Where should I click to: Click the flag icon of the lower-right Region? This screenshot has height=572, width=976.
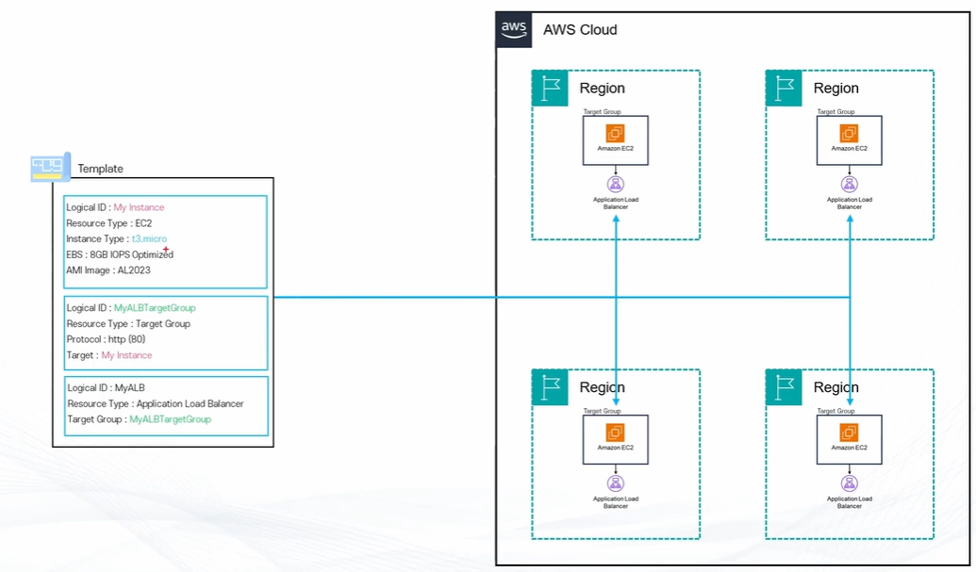pos(784,387)
